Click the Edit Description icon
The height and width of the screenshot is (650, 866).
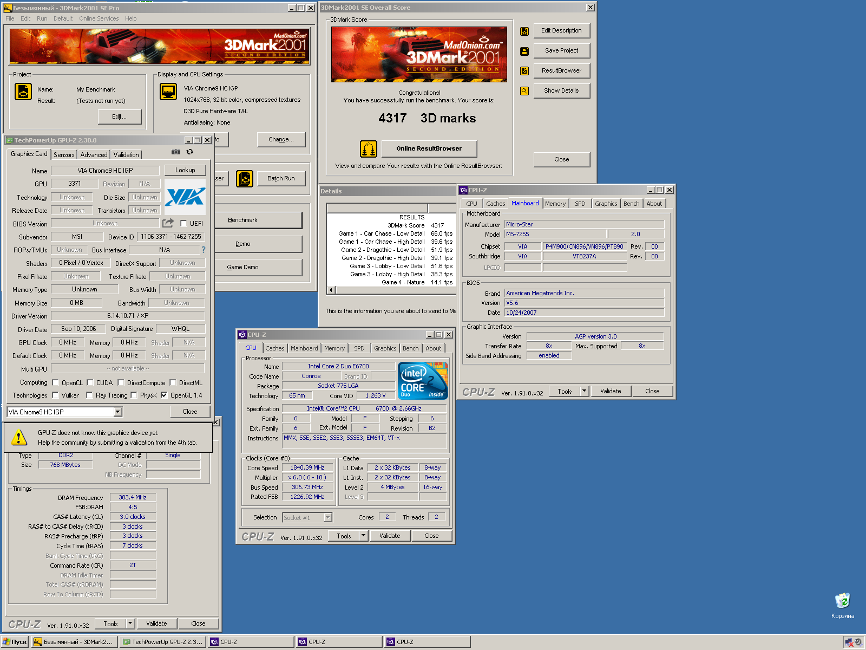click(x=524, y=31)
